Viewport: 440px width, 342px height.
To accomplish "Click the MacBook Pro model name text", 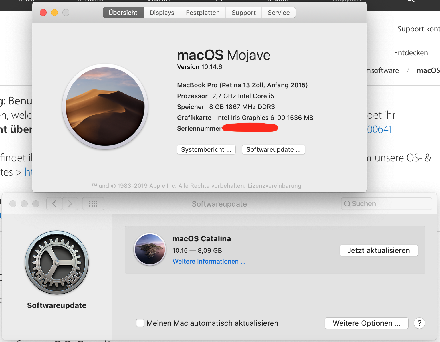I will click(x=243, y=85).
